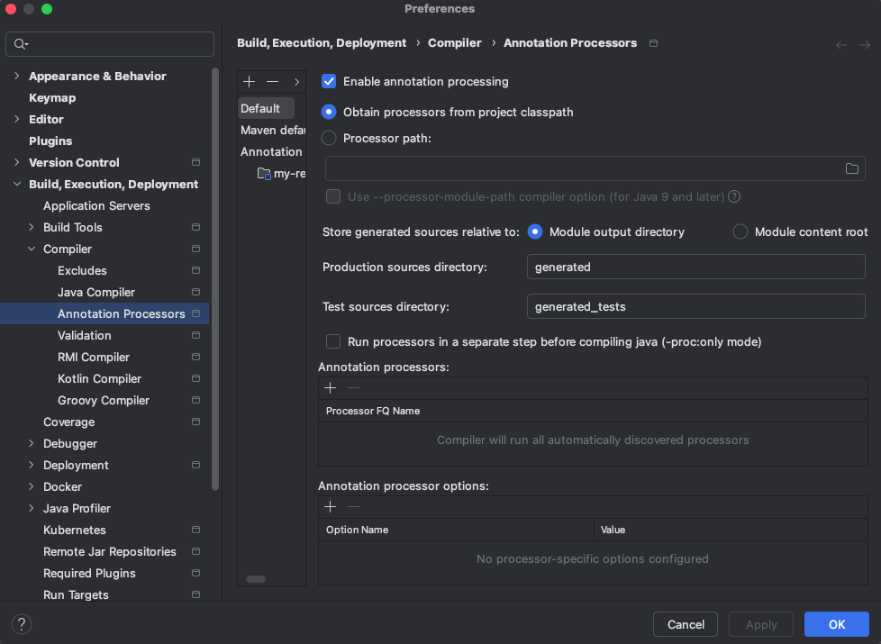Click the Cancel button

click(686, 624)
